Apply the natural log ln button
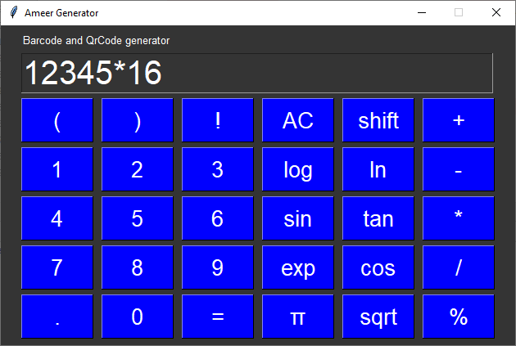Image resolution: width=516 pixels, height=346 pixels. 378,169
